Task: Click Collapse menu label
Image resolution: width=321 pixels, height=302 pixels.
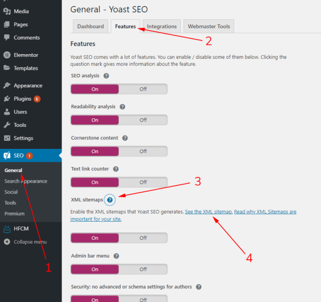Action: (x=30, y=242)
